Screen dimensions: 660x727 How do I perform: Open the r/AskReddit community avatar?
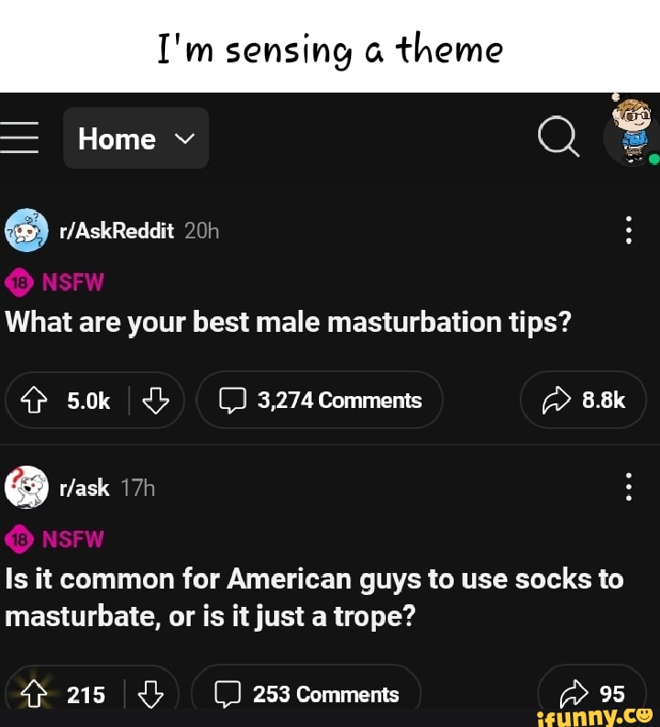27,230
